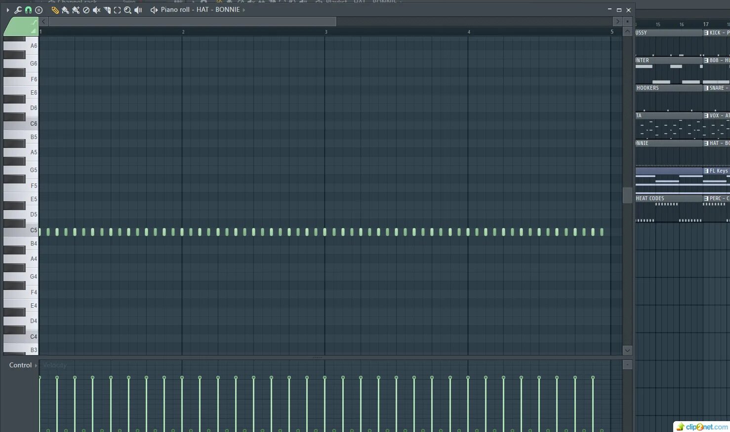Viewport: 730px width, 432px height.
Task: Click the Piano roll - HAT - BONNIE title
Action: [x=200, y=9]
